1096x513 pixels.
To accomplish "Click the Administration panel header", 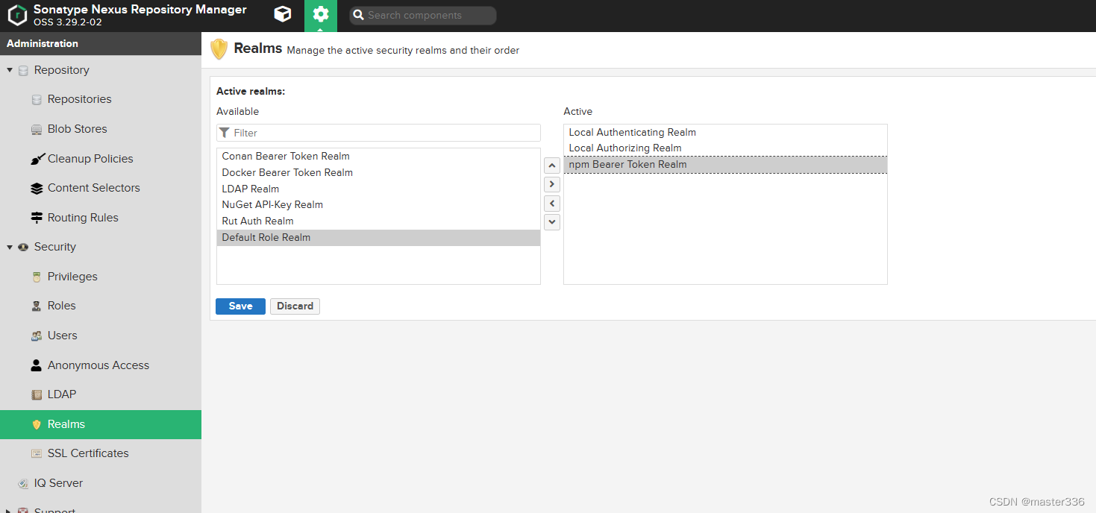I will (101, 43).
